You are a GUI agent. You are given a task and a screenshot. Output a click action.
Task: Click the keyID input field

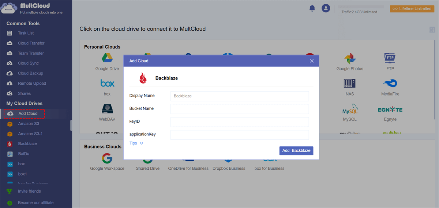click(240, 122)
